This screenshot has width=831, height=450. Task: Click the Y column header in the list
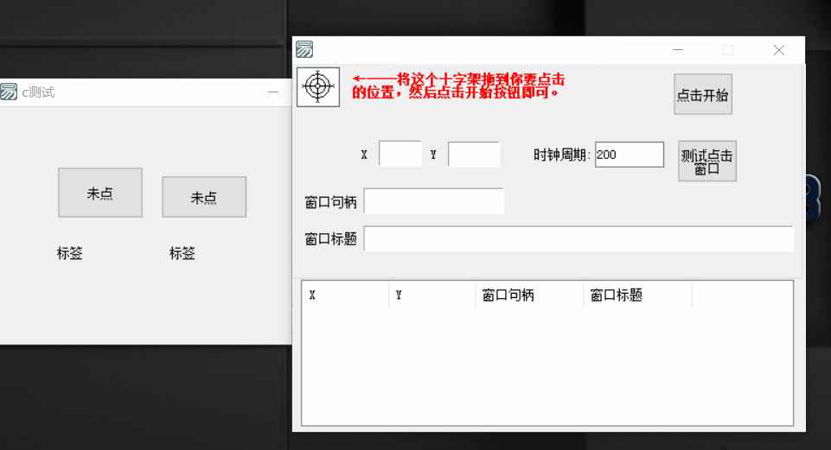pyautogui.click(x=432, y=295)
